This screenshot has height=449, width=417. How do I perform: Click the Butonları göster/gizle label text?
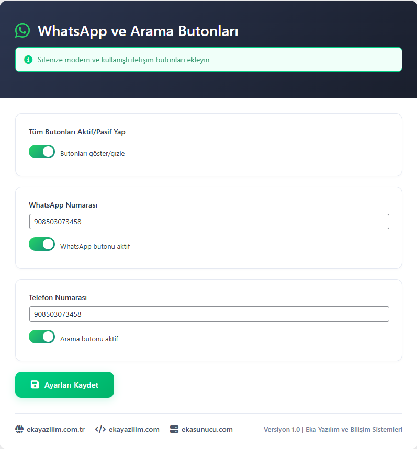tap(92, 154)
